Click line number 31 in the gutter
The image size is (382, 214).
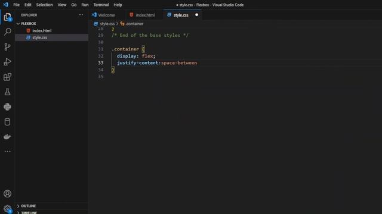pos(101,49)
